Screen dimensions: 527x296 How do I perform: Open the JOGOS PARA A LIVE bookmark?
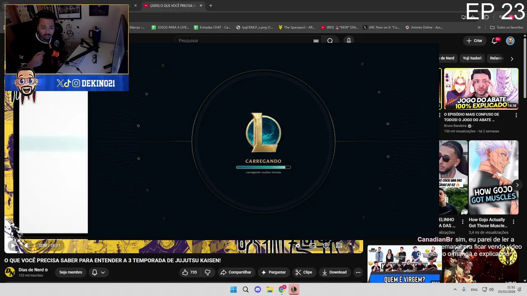[170, 27]
